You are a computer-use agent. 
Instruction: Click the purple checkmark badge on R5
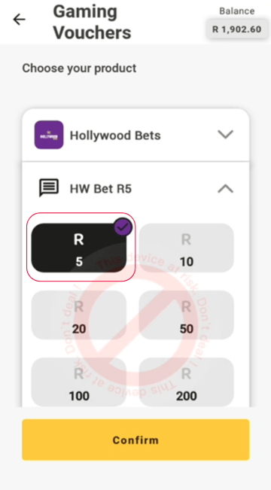pos(123,227)
